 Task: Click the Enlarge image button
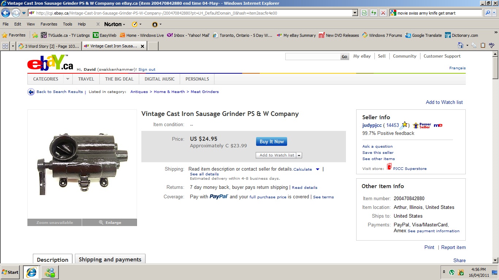pos(110,222)
